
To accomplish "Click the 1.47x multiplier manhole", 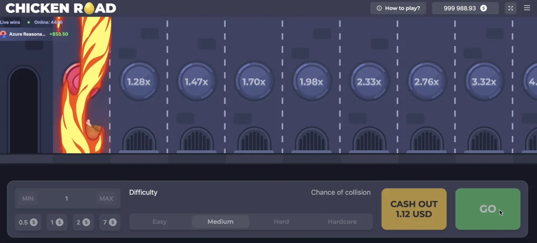I will [196, 82].
